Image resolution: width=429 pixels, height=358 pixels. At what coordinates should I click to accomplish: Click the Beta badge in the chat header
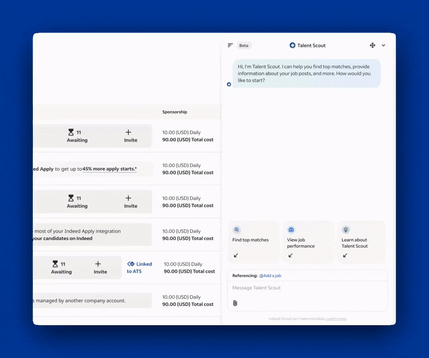(x=244, y=45)
